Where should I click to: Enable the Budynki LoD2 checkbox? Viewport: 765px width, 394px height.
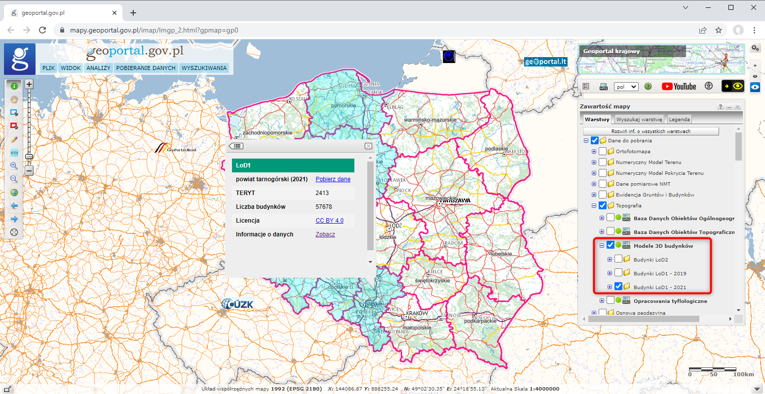click(x=618, y=260)
